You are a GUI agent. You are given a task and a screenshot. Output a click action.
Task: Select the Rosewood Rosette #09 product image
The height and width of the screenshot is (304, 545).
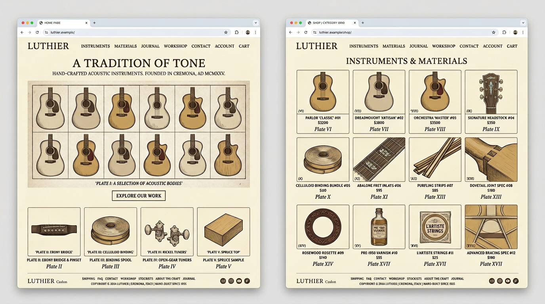(323, 226)
